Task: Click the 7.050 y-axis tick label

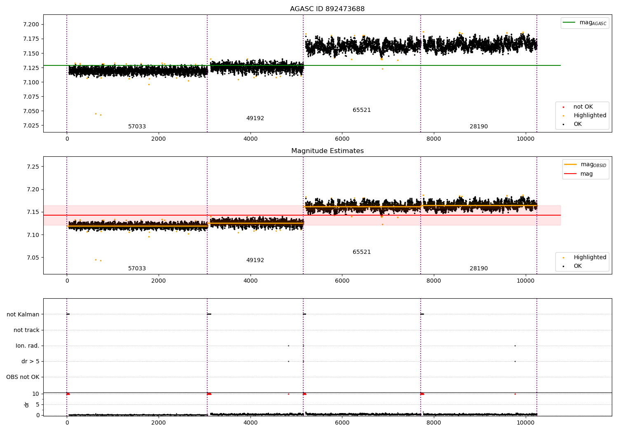Action: (x=31, y=111)
